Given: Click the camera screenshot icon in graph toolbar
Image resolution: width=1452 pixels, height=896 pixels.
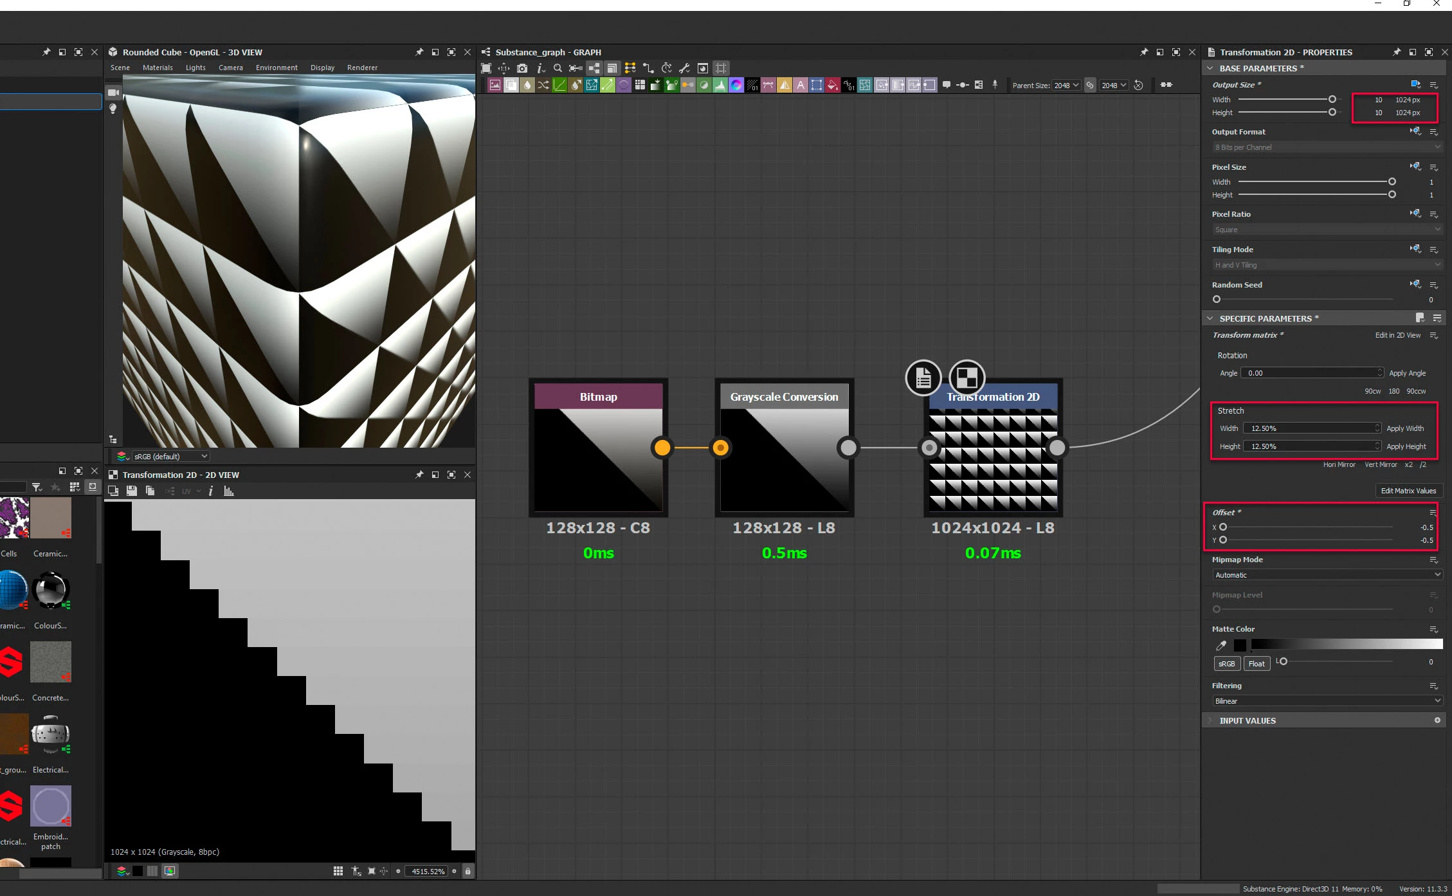Looking at the screenshot, I should click(x=522, y=68).
